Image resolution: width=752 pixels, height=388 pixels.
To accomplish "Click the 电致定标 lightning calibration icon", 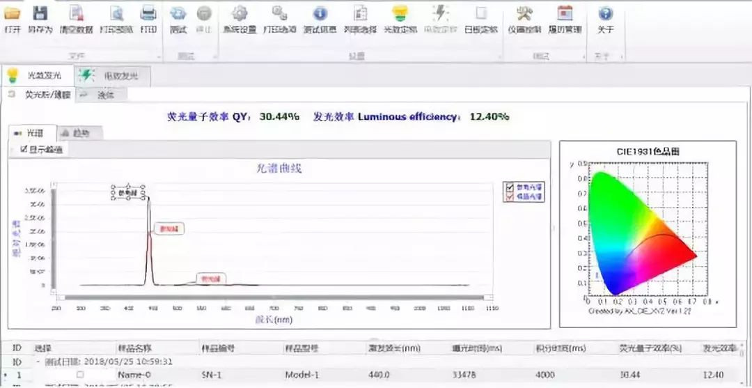I will tap(440, 13).
